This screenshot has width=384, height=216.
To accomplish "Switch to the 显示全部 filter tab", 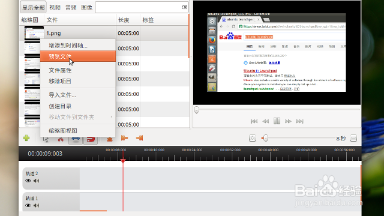I will [x=34, y=7].
